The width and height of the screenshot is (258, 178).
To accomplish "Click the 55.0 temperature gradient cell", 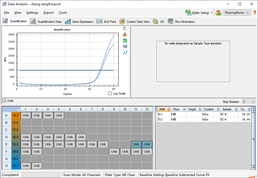I will [16, 166].
